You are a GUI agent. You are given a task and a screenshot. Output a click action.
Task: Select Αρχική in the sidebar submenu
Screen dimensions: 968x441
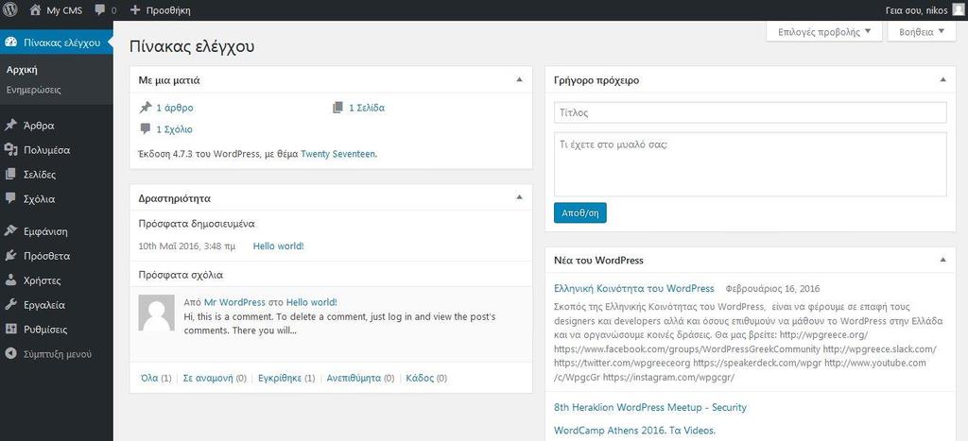(22, 70)
